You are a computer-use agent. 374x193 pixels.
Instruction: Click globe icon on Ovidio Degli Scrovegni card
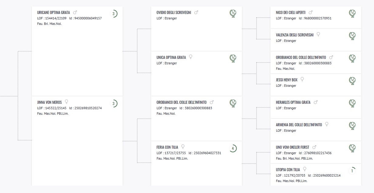pyautogui.click(x=233, y=14)
